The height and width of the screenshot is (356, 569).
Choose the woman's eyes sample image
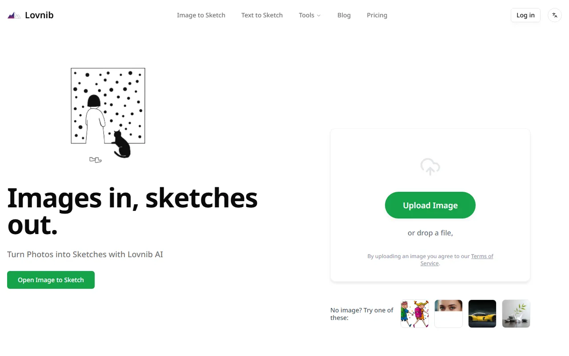tap(449, 314)
